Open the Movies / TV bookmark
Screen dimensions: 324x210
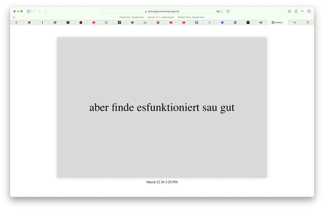click(x=161, y=17)
